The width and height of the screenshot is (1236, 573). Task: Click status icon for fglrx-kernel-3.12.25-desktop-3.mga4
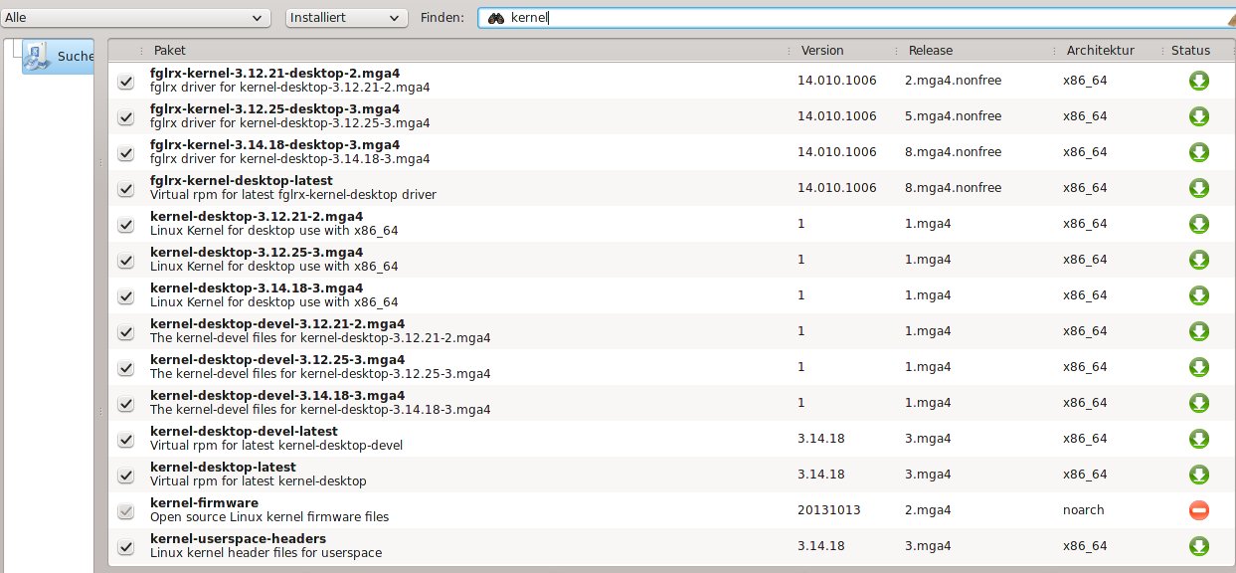[x=1199, y=116]
